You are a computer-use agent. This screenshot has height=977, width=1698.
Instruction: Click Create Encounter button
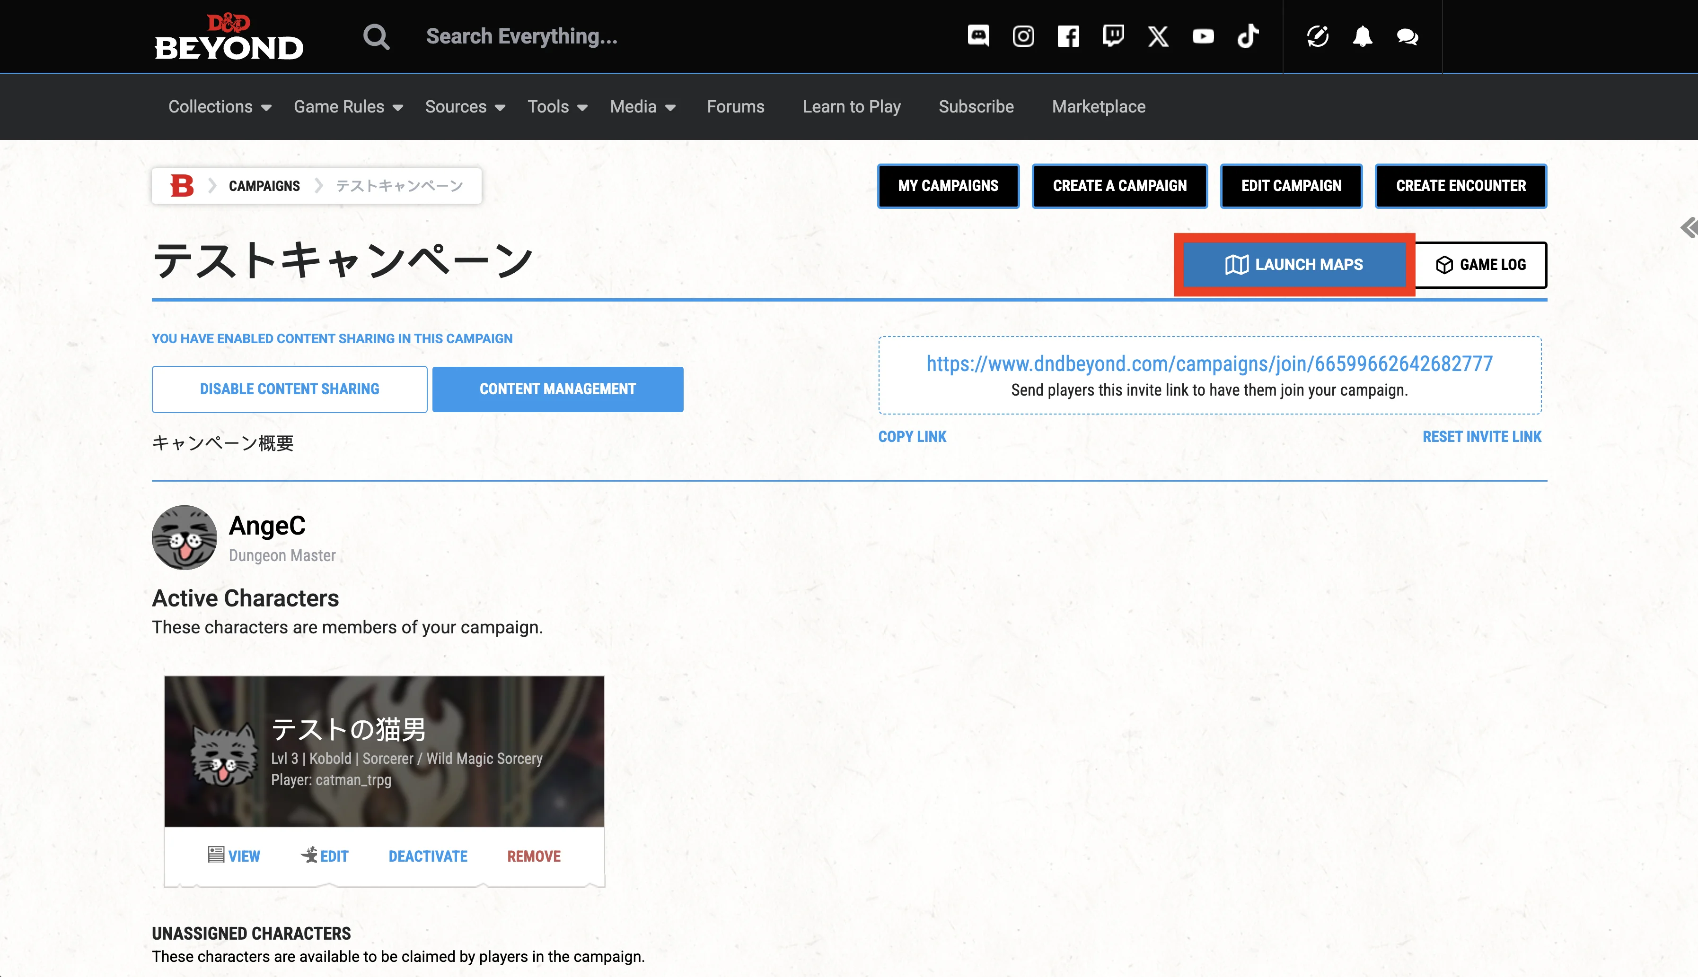(1460, 186)
